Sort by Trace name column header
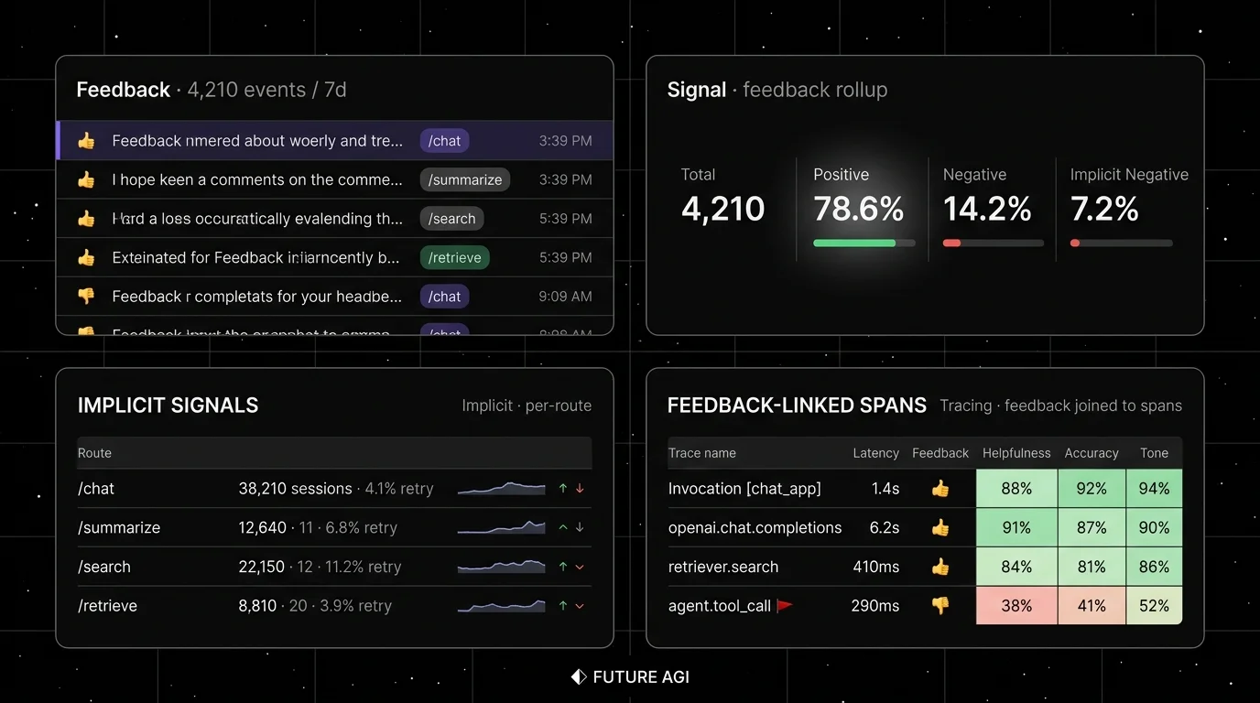Viewport: 1260px width, 703px height. click(702, 453)
